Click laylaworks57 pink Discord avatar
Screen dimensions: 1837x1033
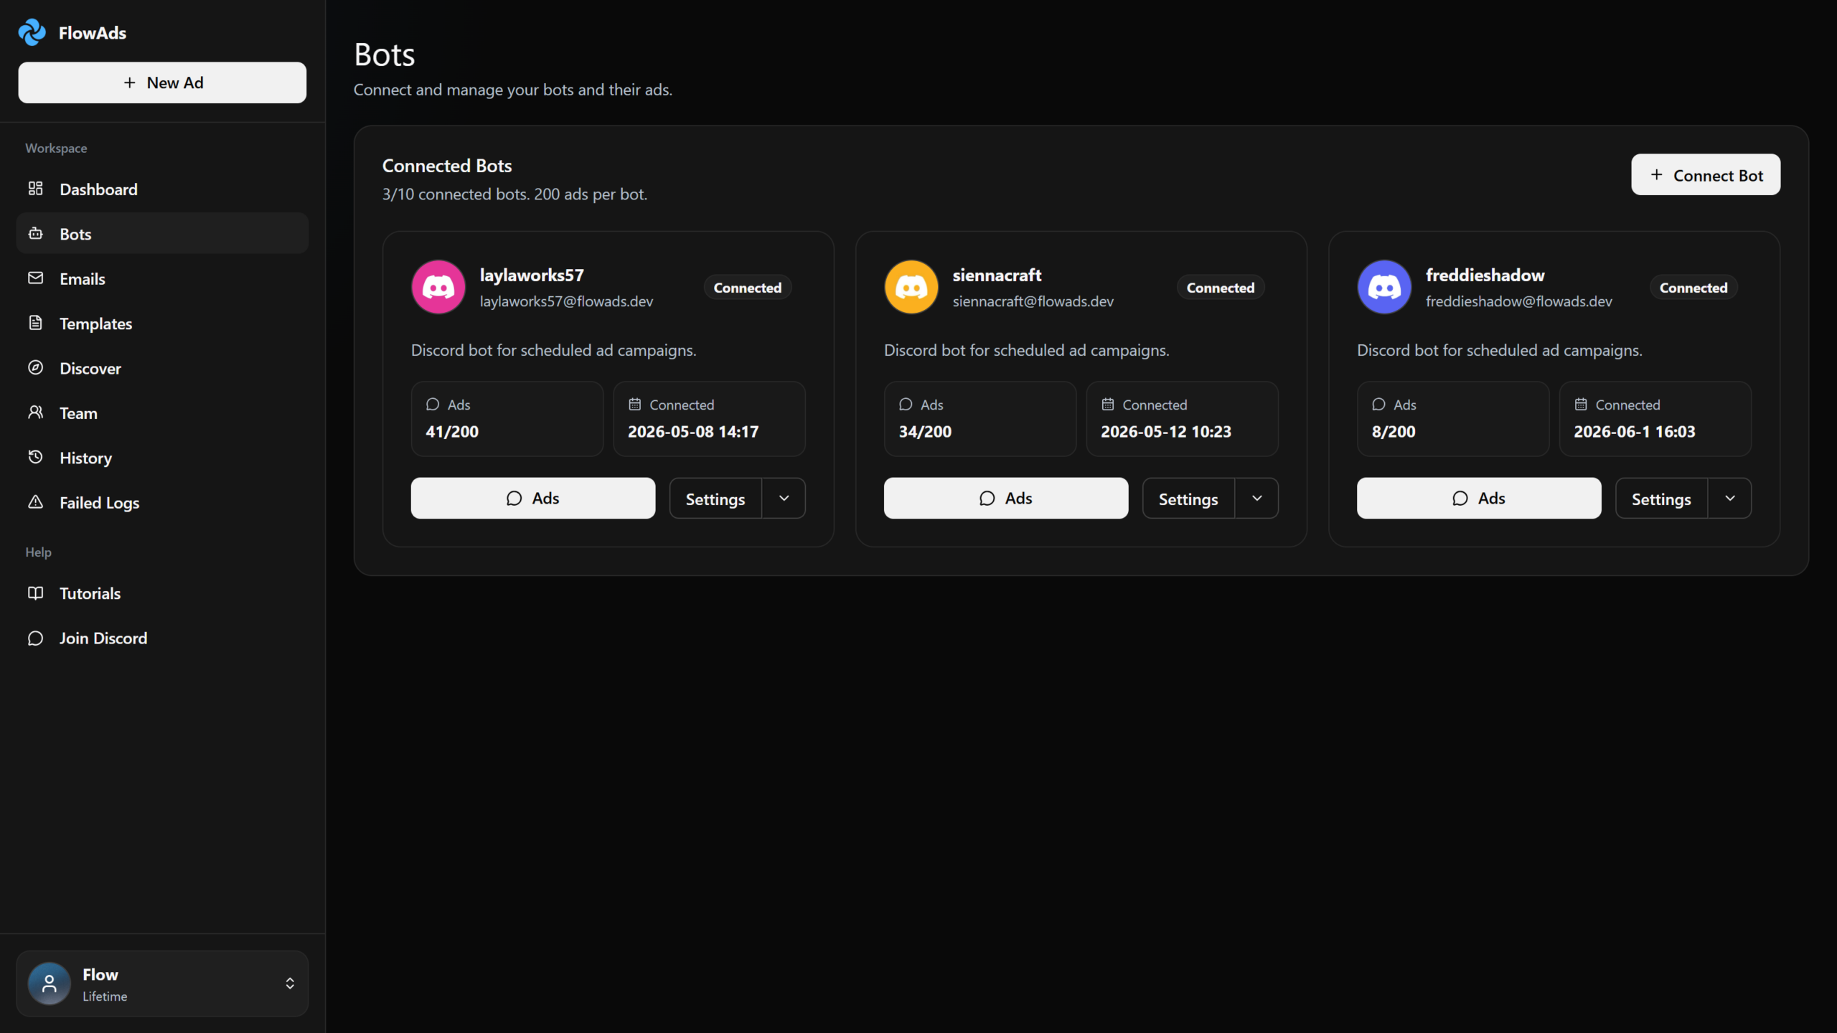(x=438, y=287)
